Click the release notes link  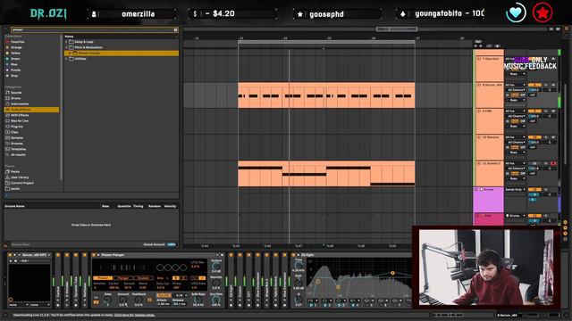[135, 315]
